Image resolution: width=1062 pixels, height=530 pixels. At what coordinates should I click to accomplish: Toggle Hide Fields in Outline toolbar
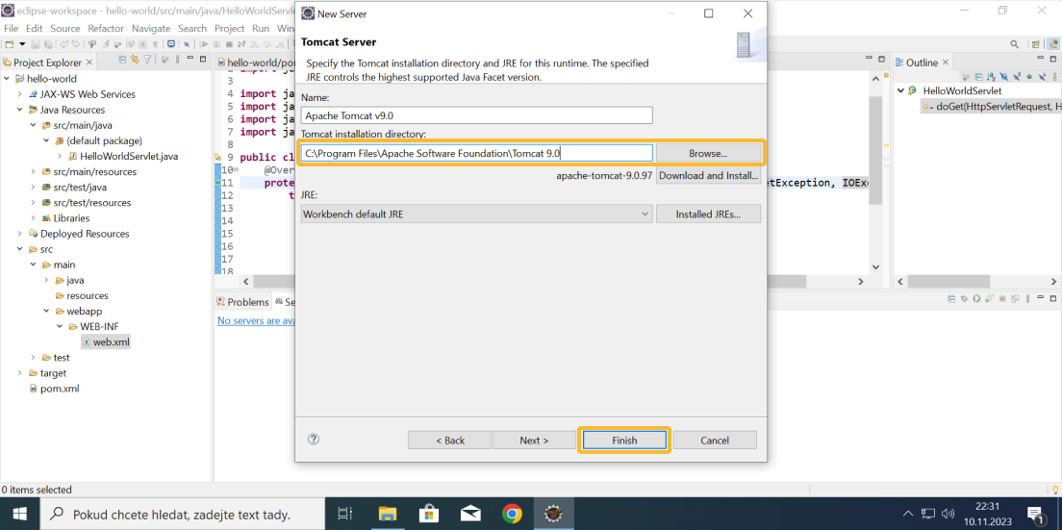point(1004,77)
